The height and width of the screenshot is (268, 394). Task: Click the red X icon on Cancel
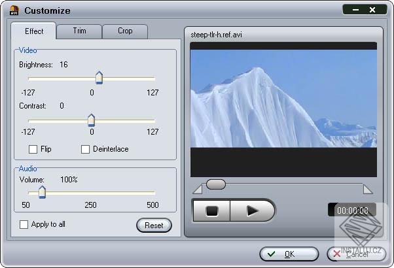pos(336,254)
